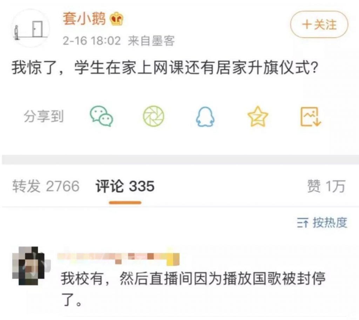Click the sort arrows icon beside 按热度

pyautogui.click(x=303, y=222)
